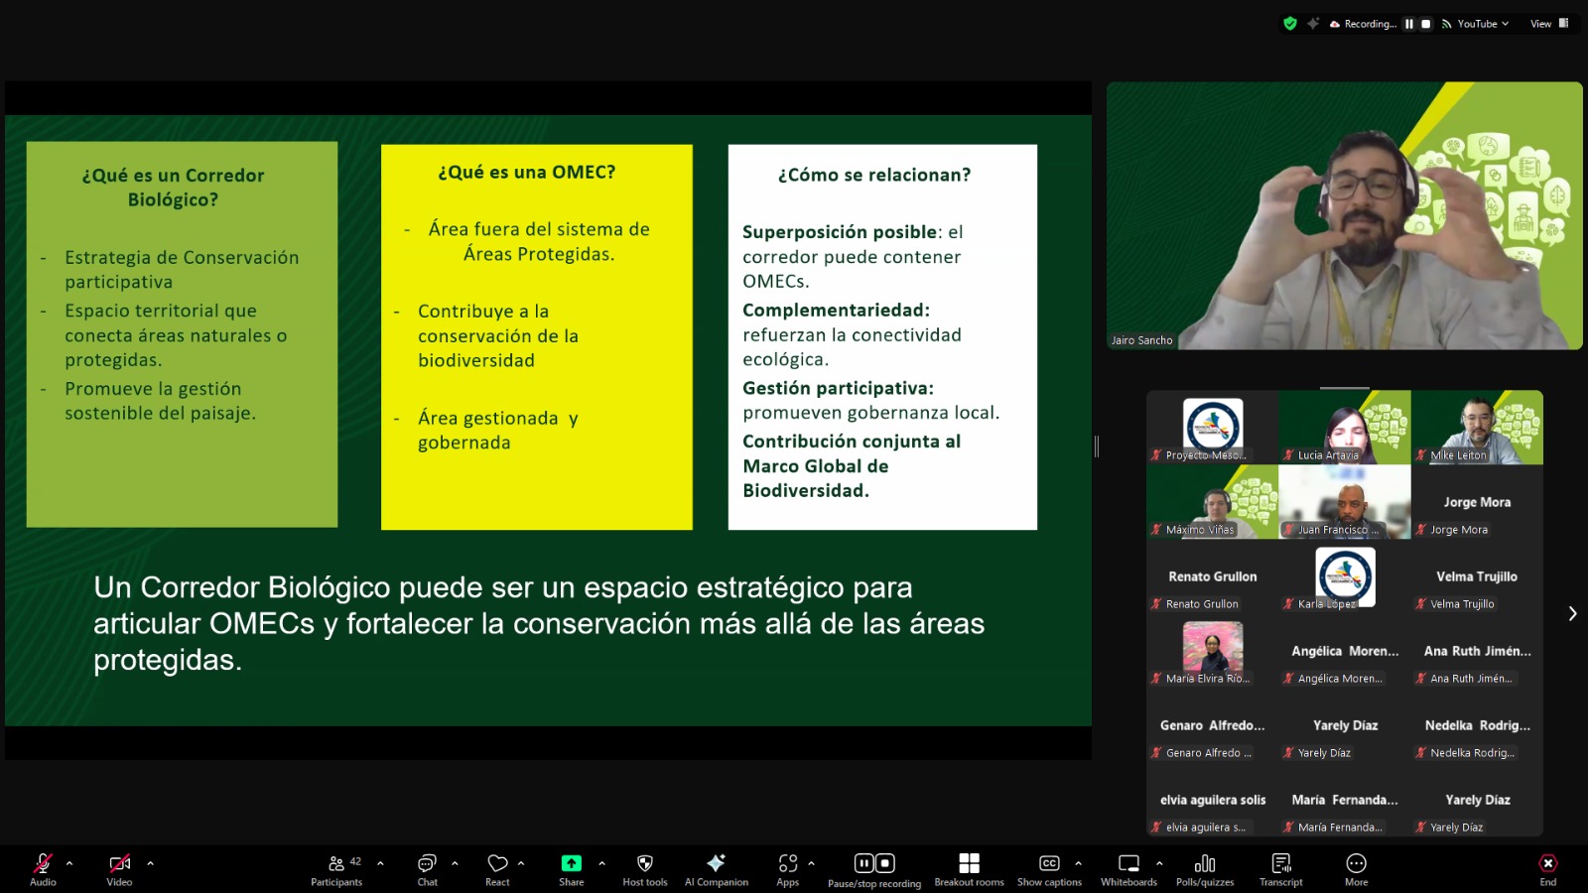
Task: Select elvia aguilera solis participant tile
Action: [1212, 799]
